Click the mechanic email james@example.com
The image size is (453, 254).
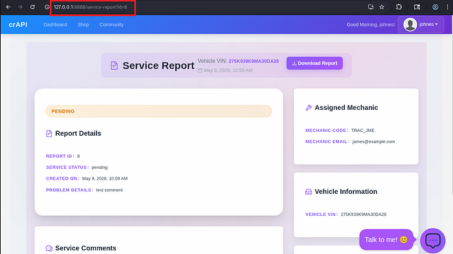(x=373, y=142)
